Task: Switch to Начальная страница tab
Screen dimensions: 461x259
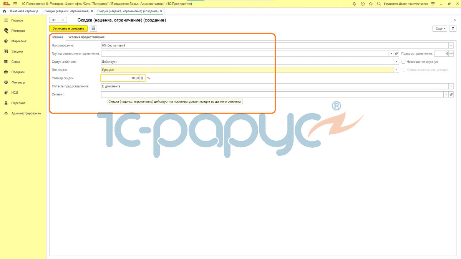Action: coord(21,11)
